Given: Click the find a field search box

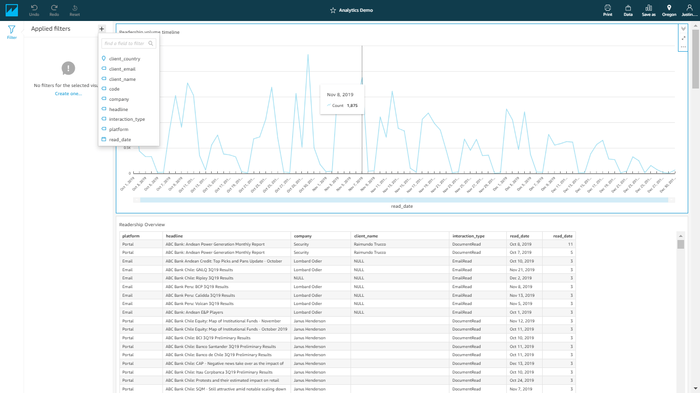Looking at the screenshot, I should tap(126, 43).
